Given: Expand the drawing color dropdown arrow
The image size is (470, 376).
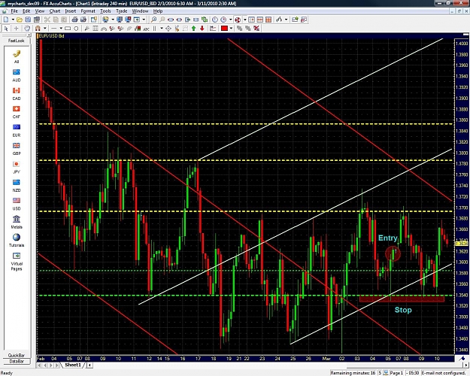Looking at the screenshot, I should pyautogui.click(x=231, y=29).
